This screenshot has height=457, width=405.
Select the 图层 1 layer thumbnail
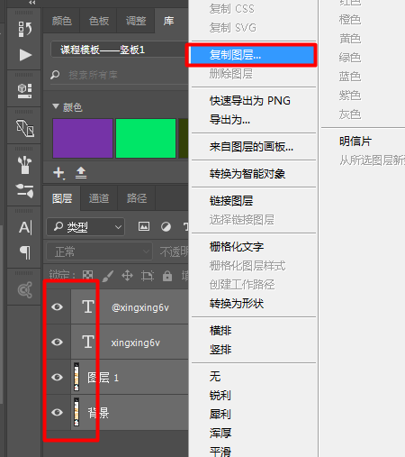[x=76, y=377]
